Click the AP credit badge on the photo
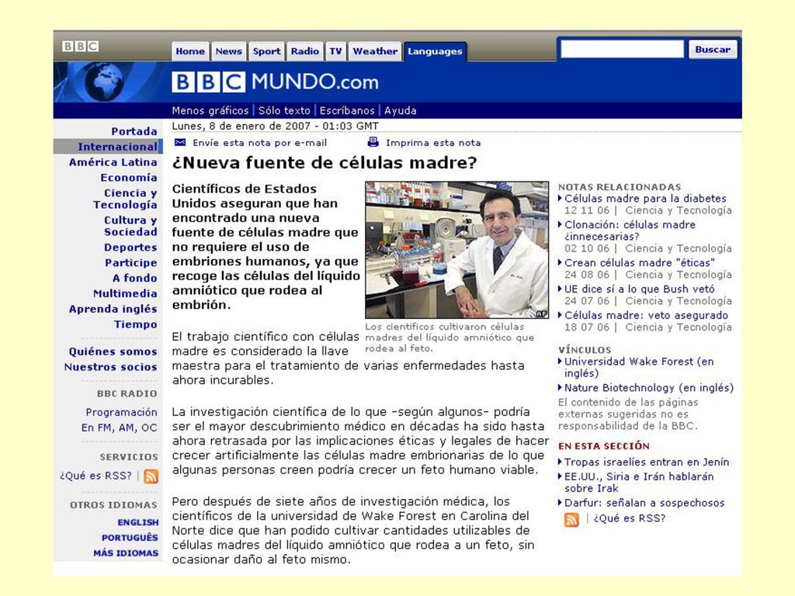This screenshot has width=795, height=596. point(541,314)
